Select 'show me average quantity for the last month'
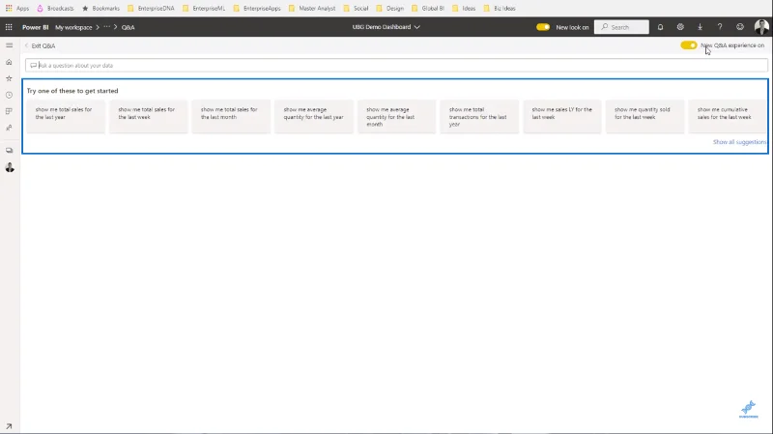 pos(397,116)
